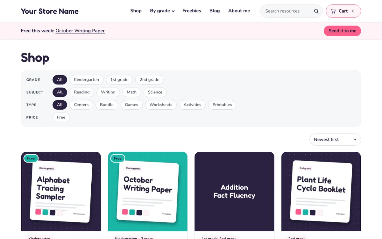
Task: Filter by Kindergarten grade
Action: pyautogui.click(x=86, y=80)
